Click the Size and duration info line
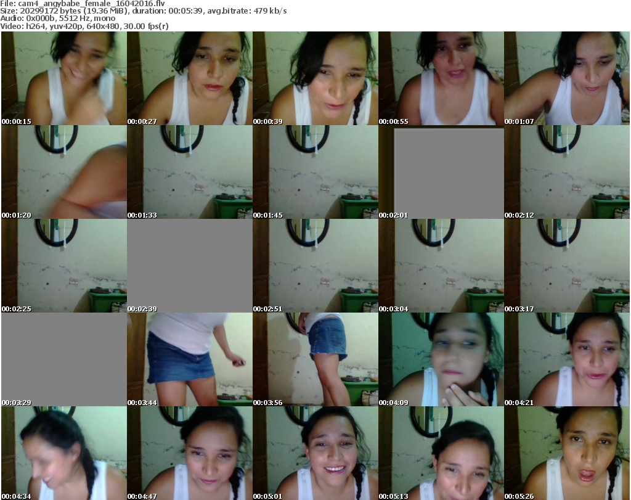Viewport: 631px width, 500px height. (143, 11)
